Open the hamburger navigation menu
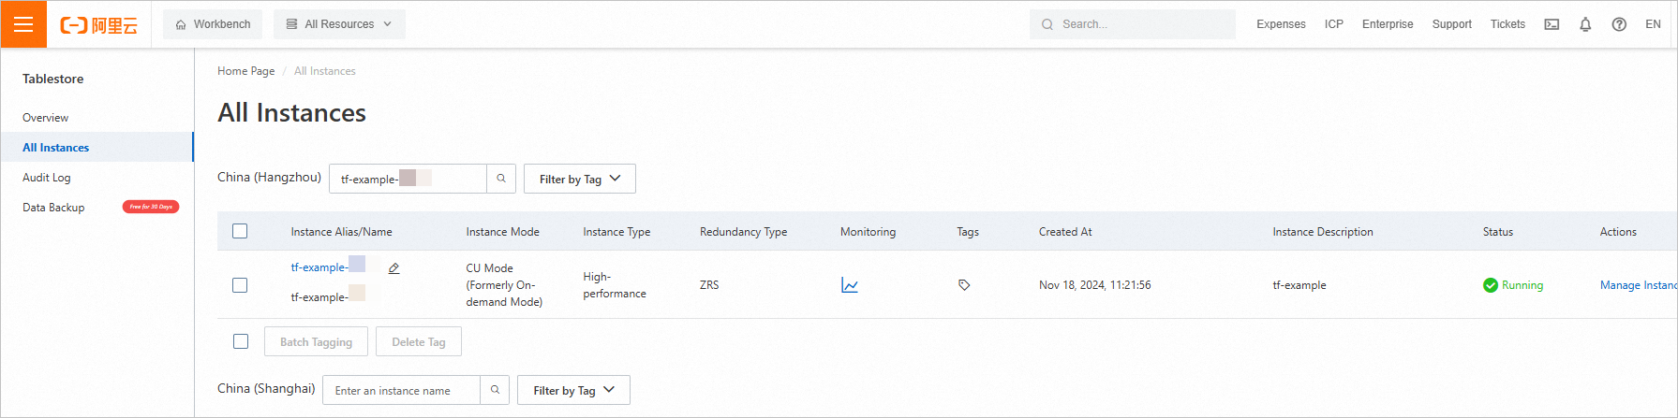 23,24
